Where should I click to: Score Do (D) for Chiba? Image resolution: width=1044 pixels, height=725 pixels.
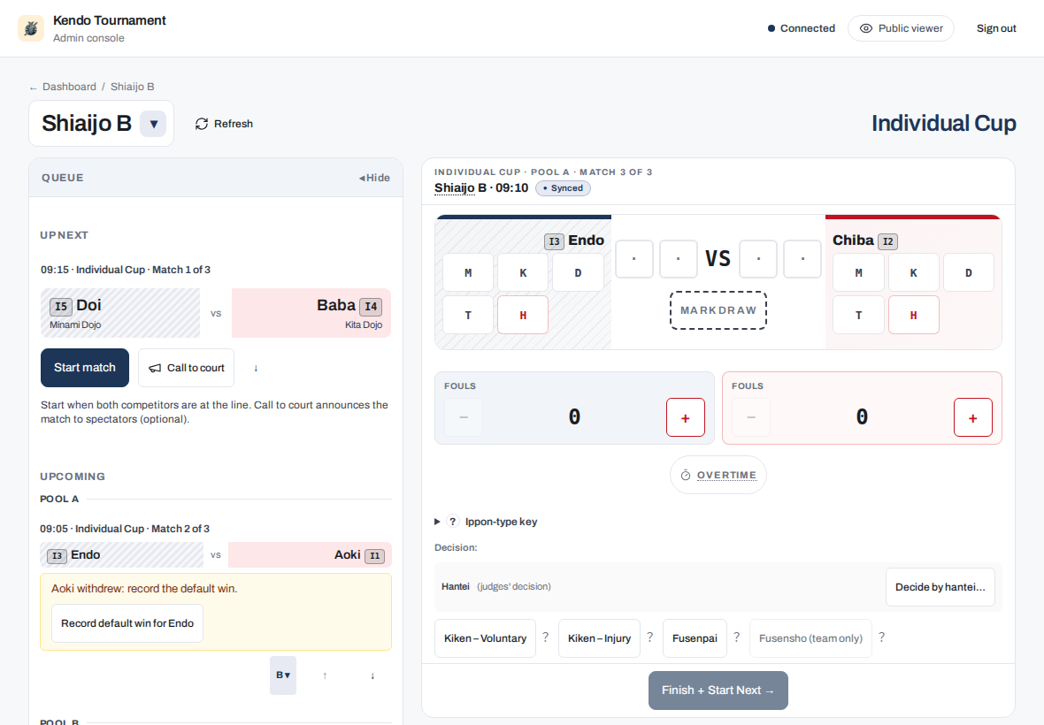(969, 272)
